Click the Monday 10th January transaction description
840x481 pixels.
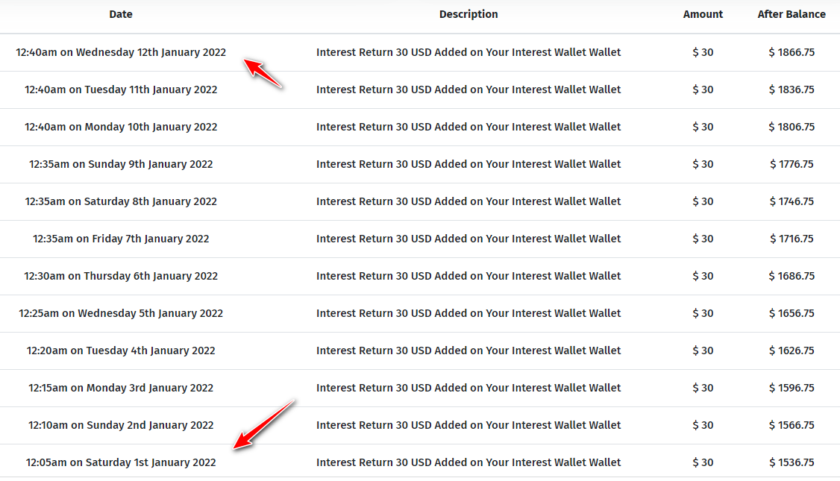coord(468,127)
